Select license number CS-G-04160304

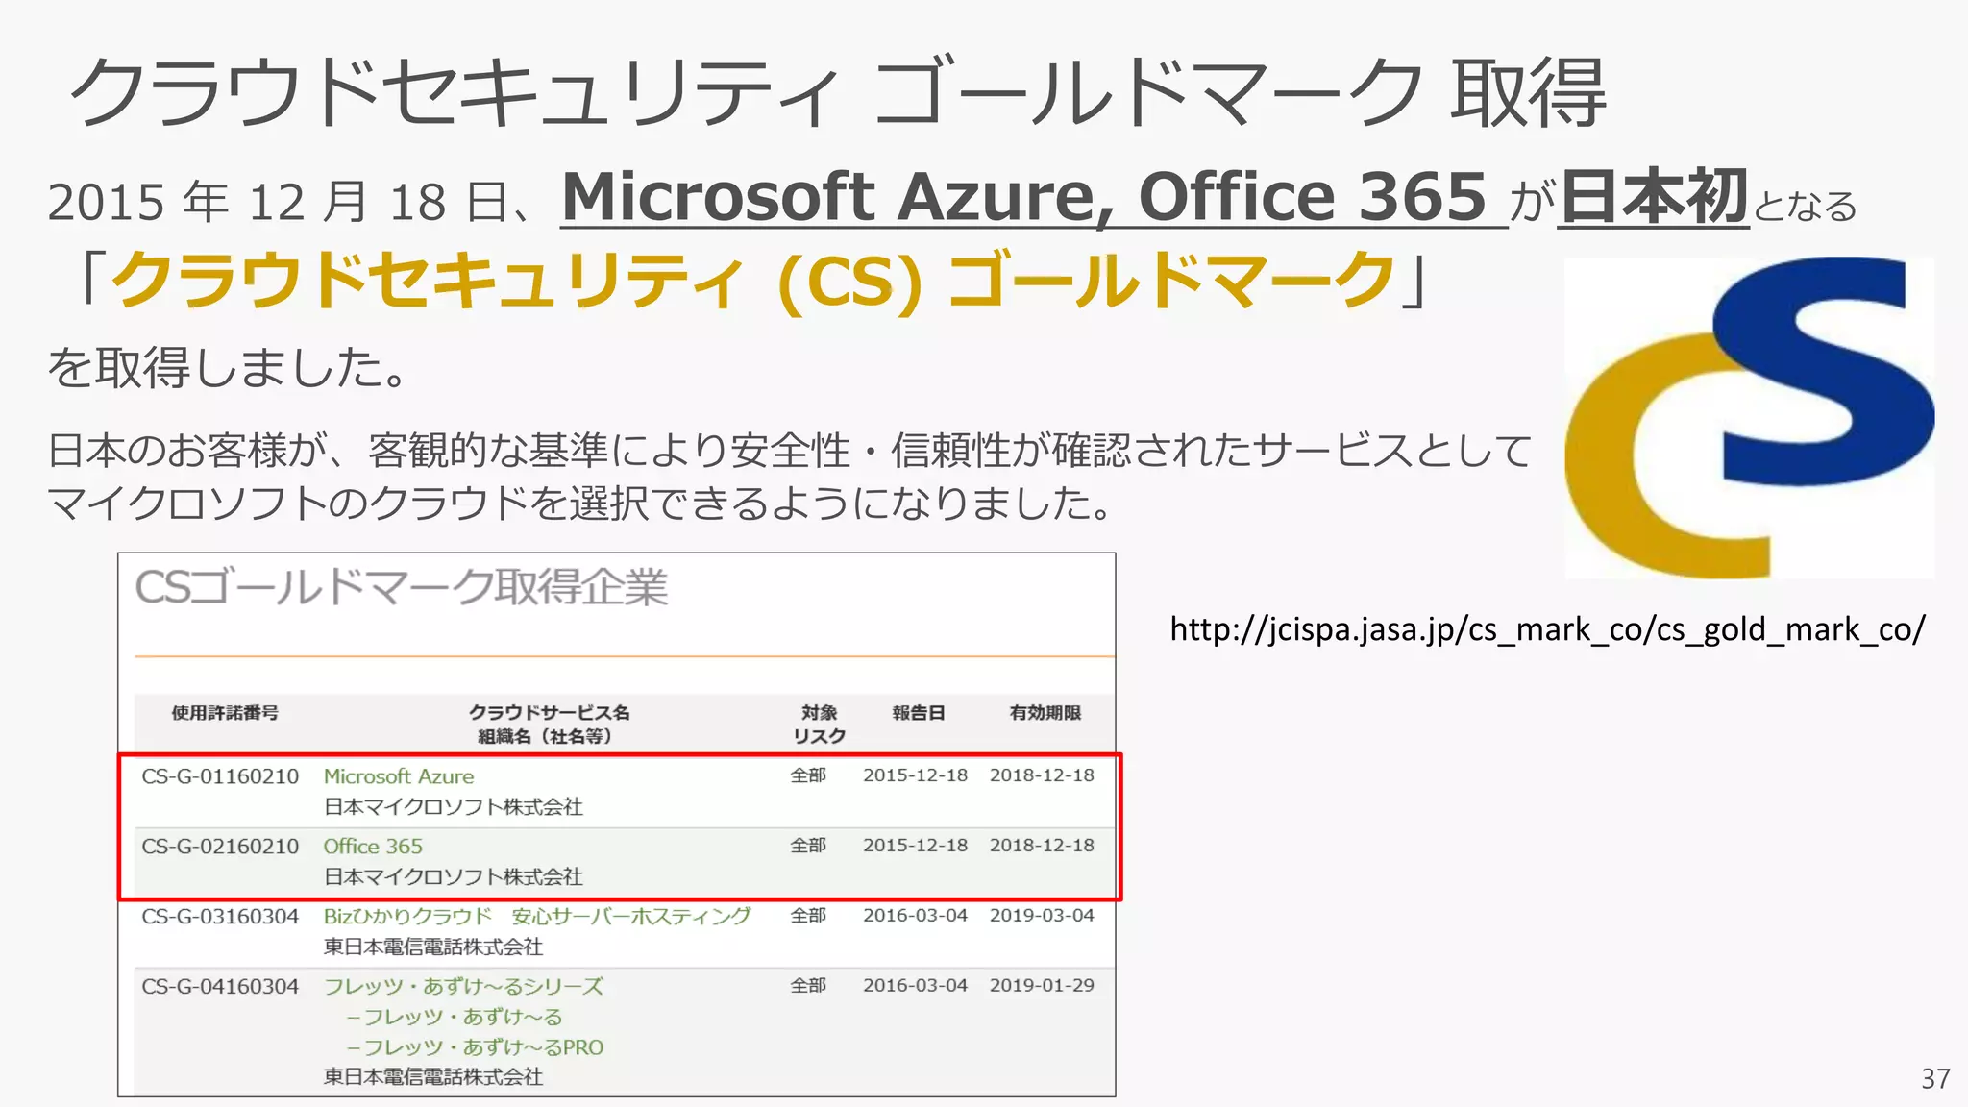pyautogui.click(x=220, y=987)
